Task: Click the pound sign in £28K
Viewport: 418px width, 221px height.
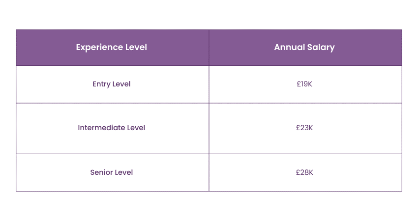Action: coord(298,172)
